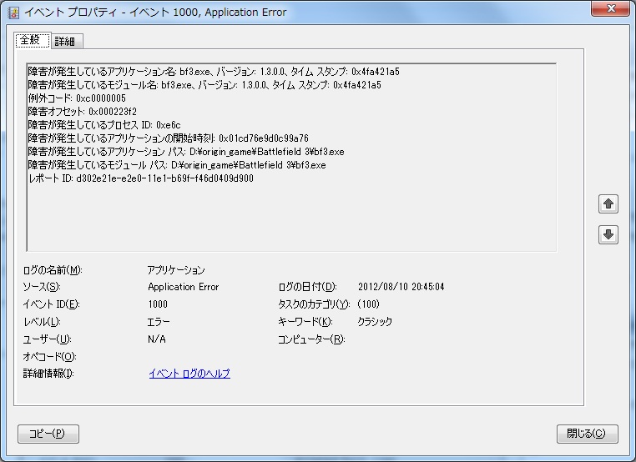Viewport: 636px width, 462px height.
Task: Click the log name value アプリケーション
Action: pos(176,270)
